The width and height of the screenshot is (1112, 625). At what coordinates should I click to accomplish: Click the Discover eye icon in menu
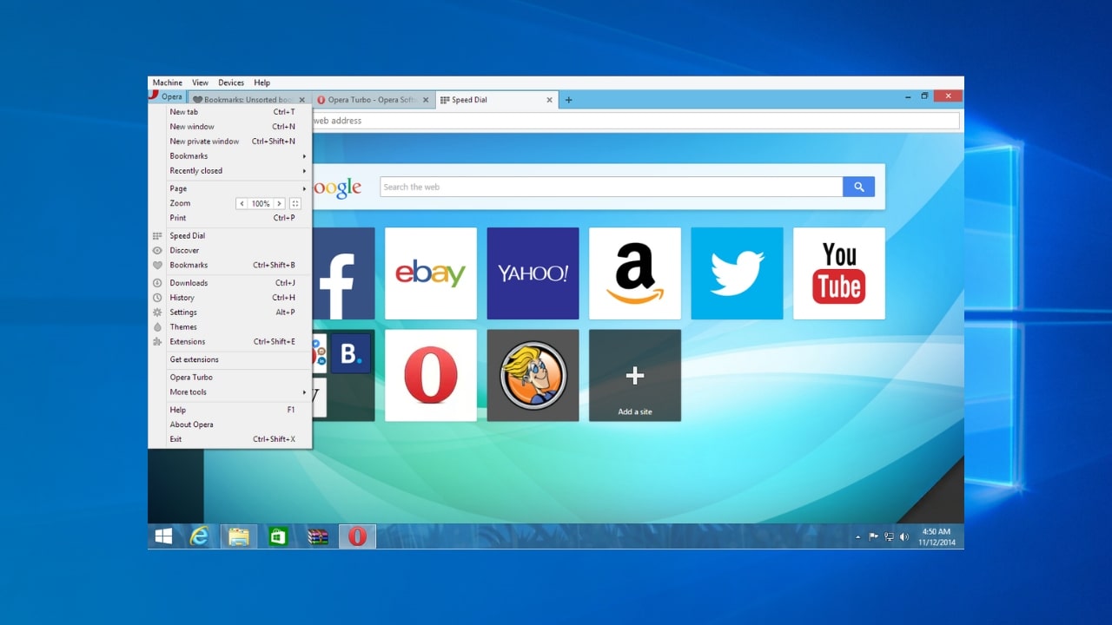coord(157,251)
